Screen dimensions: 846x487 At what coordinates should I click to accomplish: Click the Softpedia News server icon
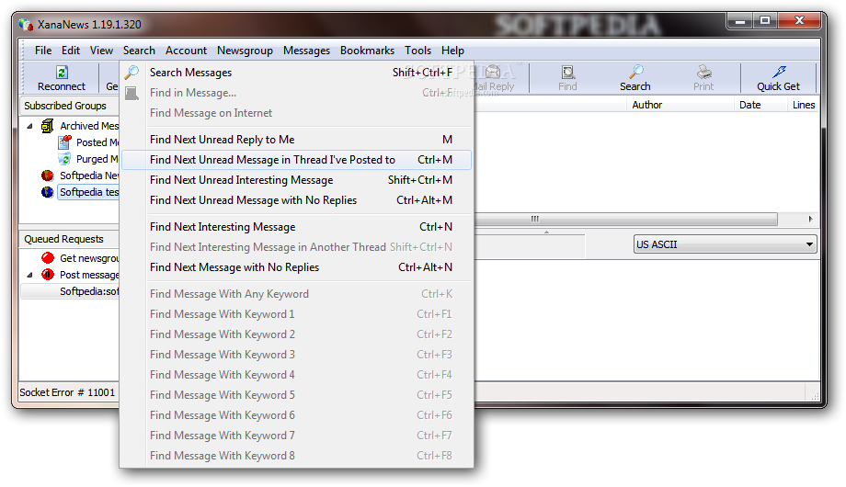(48, 176)
